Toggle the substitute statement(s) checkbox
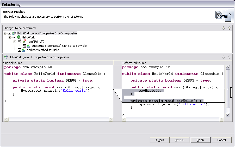Image resolution: width=235 pixels, height=147 pixels. point(24,46)
